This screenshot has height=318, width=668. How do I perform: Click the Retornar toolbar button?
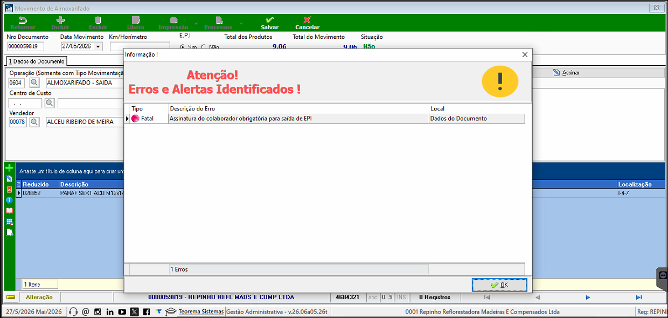point(23,23)
